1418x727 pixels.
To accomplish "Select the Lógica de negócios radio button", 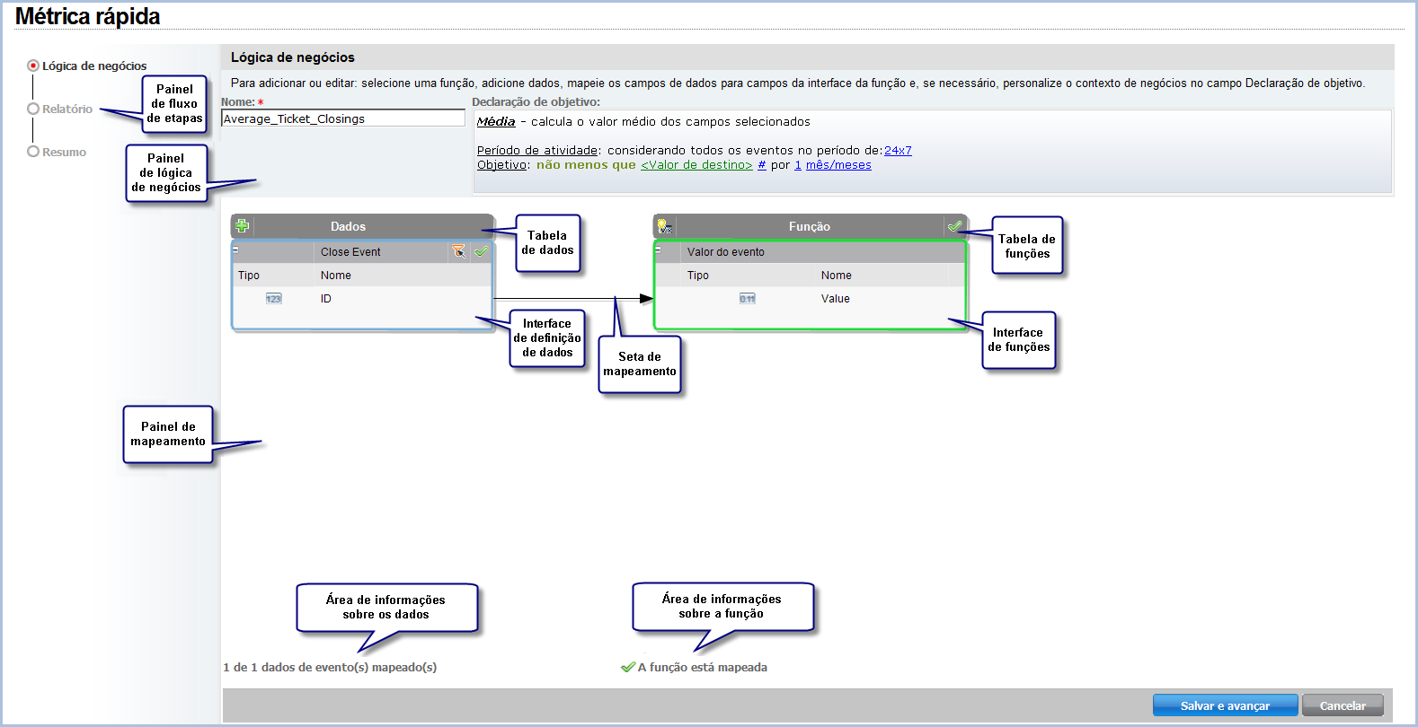I will 33,66.
